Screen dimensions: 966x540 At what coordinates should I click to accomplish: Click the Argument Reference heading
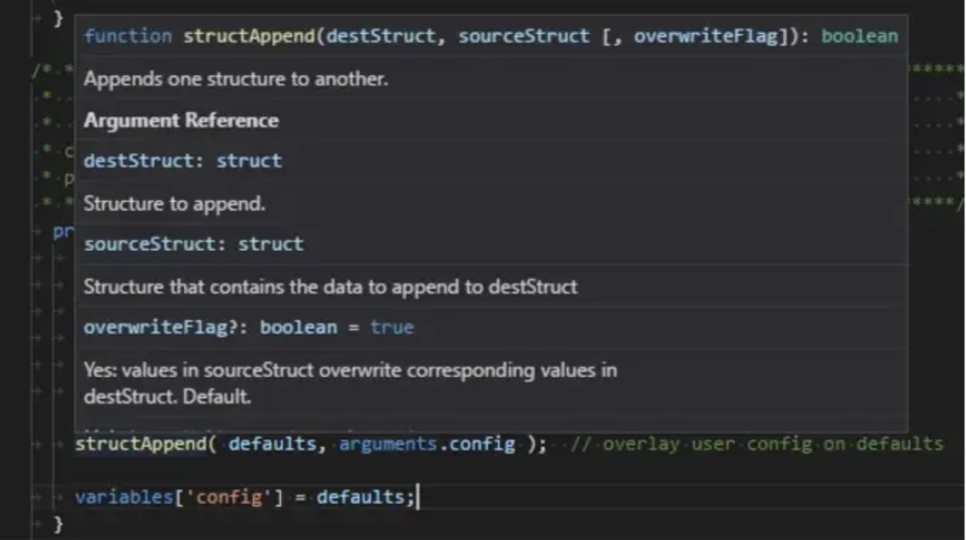181,121
